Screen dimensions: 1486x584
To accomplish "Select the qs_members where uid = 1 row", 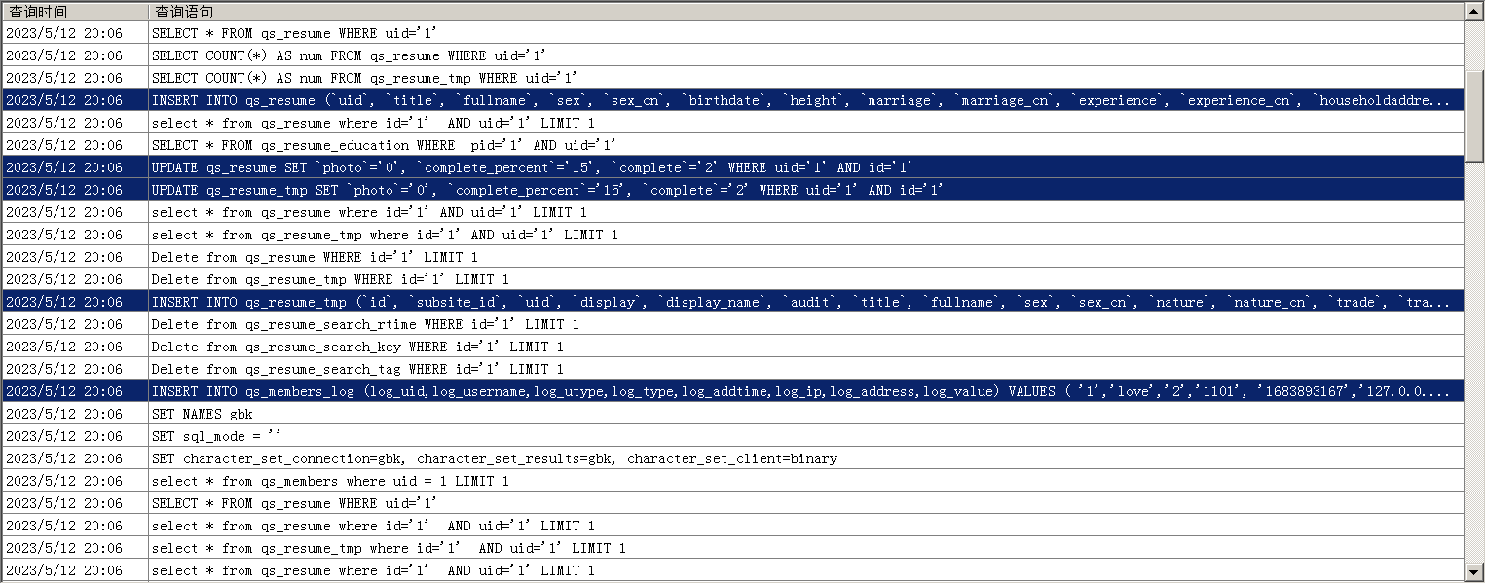I will click(330, 481).
